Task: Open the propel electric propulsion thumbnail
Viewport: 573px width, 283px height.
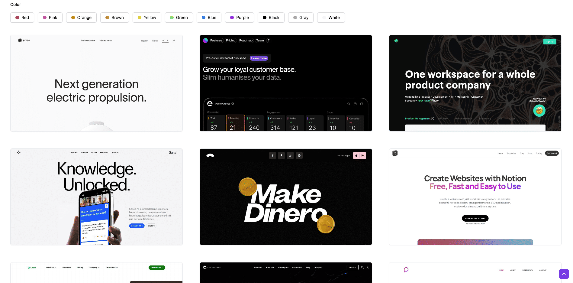Action: click(x=96, y=83)
